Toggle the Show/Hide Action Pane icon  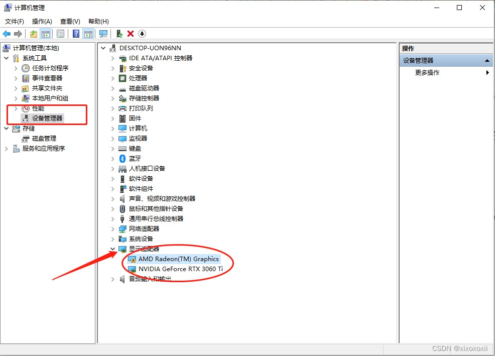point(88,34)
